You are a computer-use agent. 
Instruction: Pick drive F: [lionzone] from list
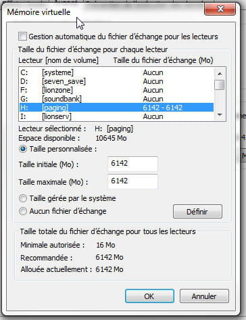pos(116,90)
